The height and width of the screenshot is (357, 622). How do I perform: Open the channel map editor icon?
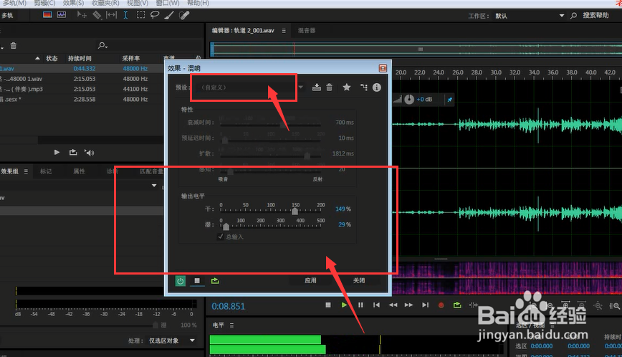pyautogui.click(x=363, y=87)
